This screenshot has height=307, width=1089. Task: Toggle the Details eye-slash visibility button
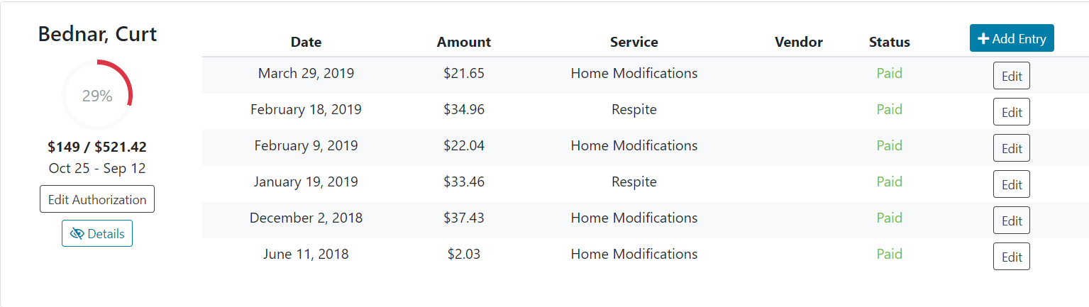97,234
